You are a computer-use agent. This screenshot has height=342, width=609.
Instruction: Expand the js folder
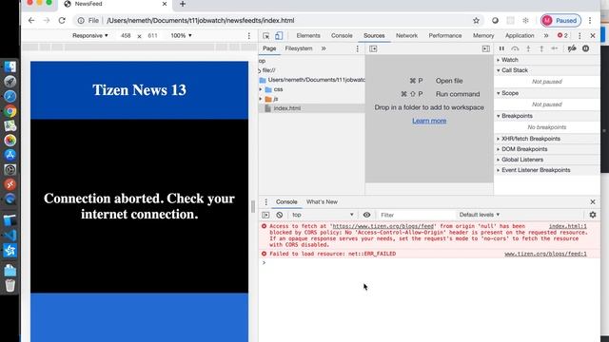pos(261,99)
